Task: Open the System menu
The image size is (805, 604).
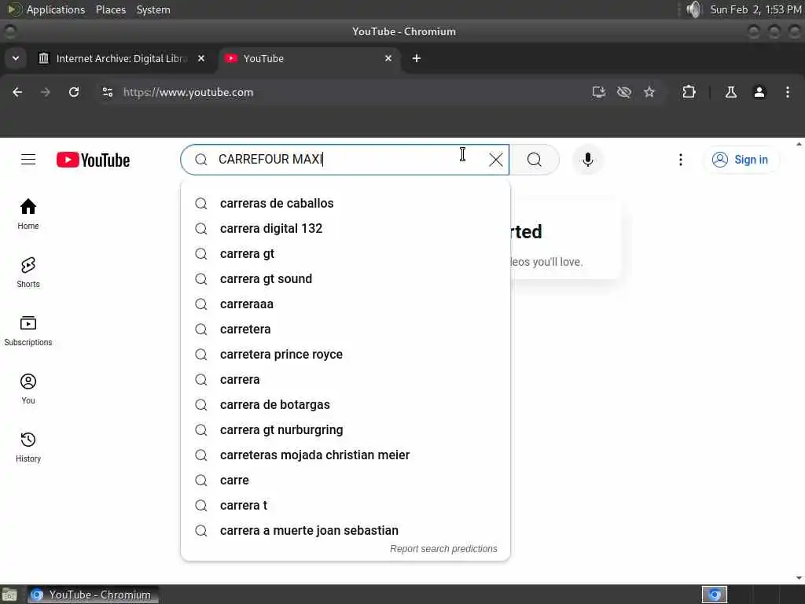Action: click(x=153, y=9)
